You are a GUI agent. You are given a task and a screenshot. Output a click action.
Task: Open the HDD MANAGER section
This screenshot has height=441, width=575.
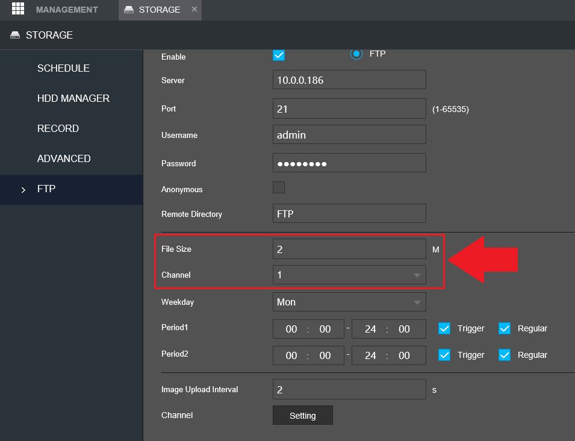tap(73, 98)
